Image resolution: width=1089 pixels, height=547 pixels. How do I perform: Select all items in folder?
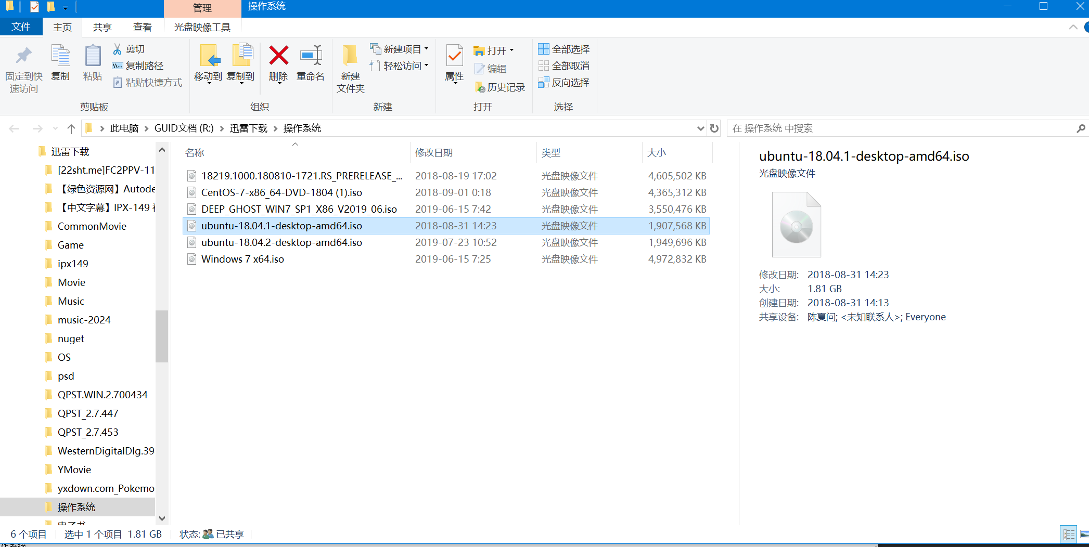click(564, 49)
